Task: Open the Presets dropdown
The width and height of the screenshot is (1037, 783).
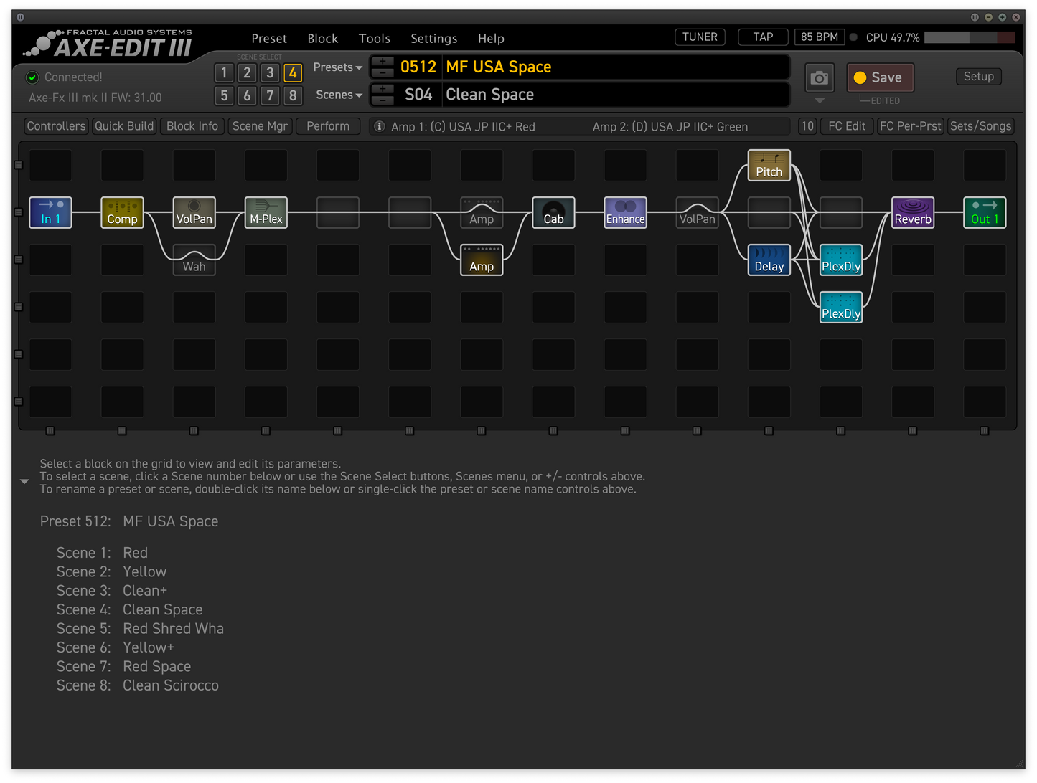Action: coord(337,67)
